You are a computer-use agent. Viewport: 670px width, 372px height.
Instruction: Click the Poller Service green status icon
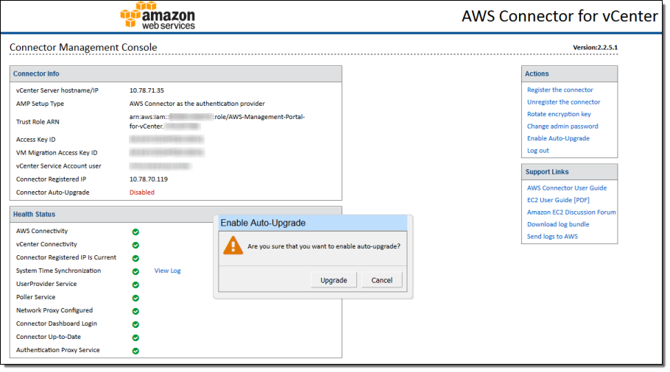pos(135,298)
